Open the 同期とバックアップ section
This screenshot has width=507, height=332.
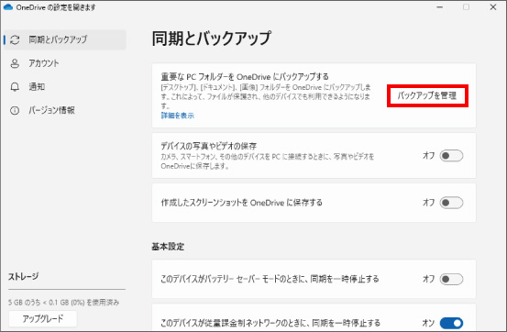65,39
